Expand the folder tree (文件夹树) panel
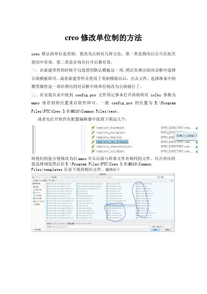This screenshot has width=207, height=294. [x=37, y=230]
